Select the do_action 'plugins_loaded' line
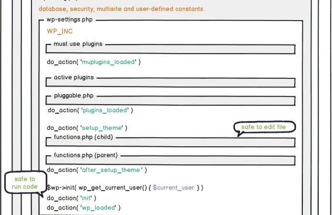 pyautogui.click(x=90, y=110)
